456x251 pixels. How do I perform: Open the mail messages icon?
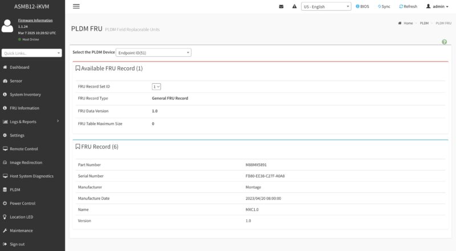[281, 6]
